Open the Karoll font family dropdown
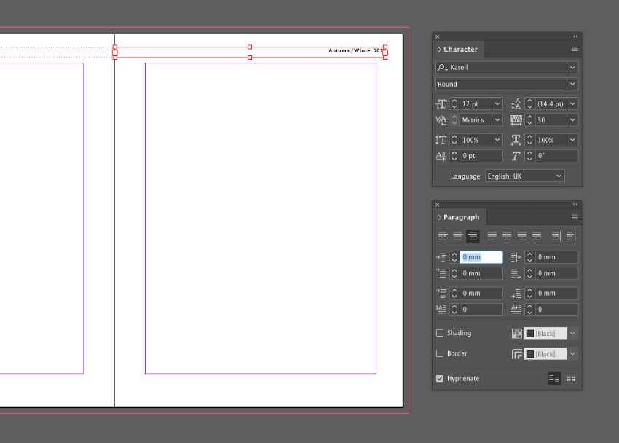Viewport: 619px width, 443px height. (x=572, y=68)
